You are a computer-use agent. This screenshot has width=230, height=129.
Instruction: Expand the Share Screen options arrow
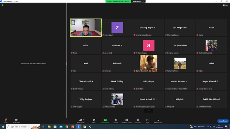click(x=110, y=120)
